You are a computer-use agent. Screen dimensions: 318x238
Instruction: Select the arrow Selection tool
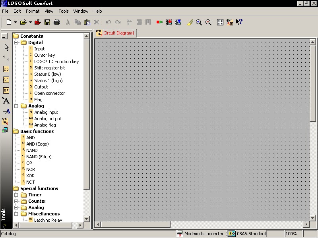[5, 47]
